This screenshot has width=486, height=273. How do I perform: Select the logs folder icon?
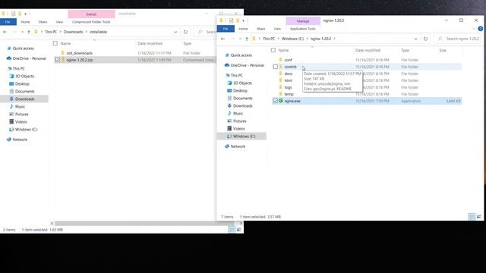[281, 87]
